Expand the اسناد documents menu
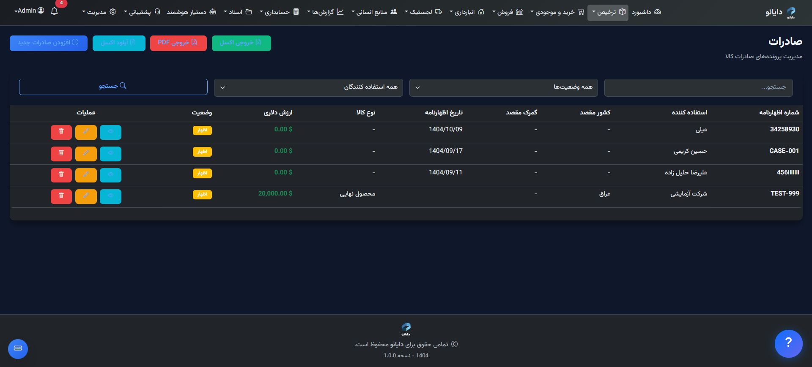812x367 pixels. [238, 12]
